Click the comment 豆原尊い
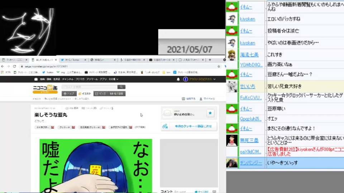The image size is (344, 193). [x=276, y=109]
